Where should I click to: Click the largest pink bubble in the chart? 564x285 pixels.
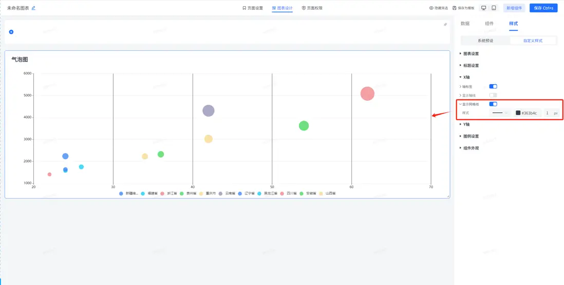(x=367, y=94)
